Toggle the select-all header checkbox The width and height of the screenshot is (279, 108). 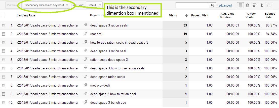tap(3, 15)
